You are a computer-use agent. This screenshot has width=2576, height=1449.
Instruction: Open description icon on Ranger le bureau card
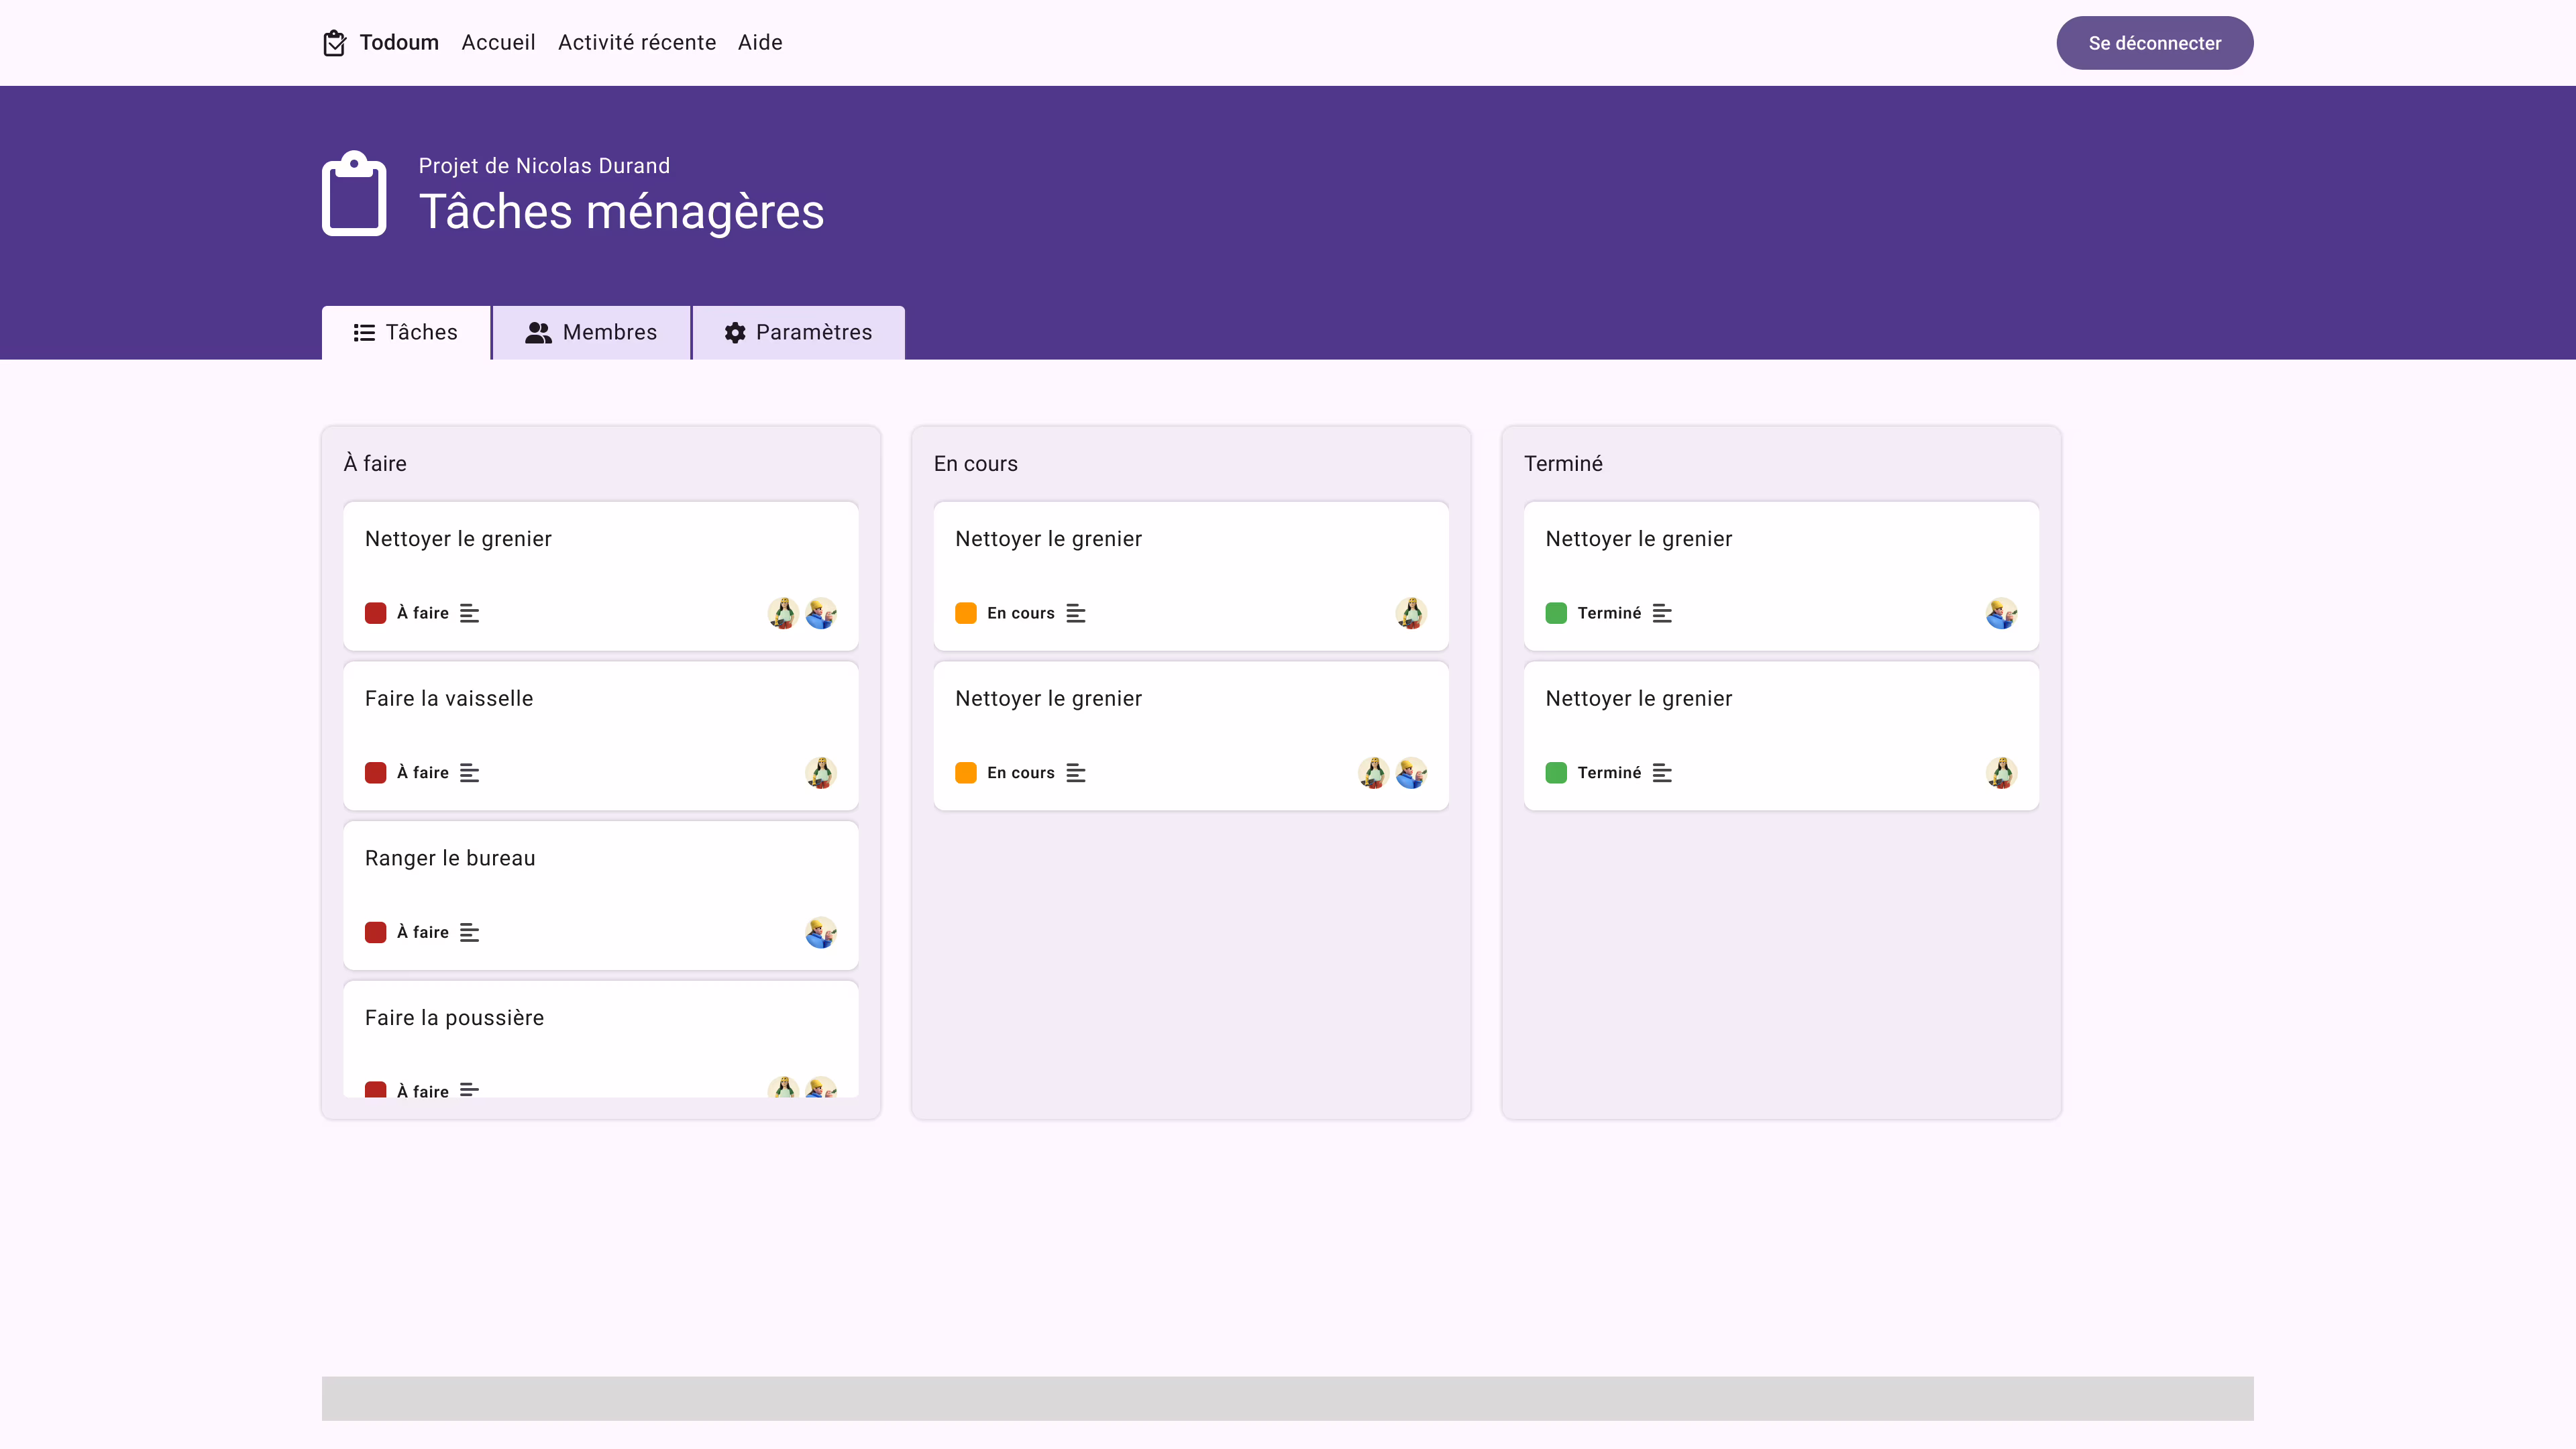[x=469, y=932]
